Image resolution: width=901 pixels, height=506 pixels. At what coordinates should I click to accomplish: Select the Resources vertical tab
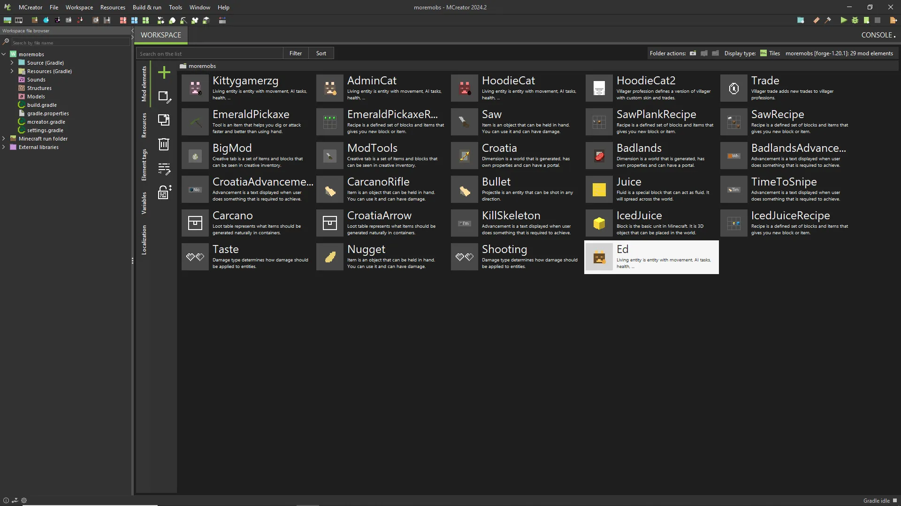pyautogui.click(x=144, y=125)
